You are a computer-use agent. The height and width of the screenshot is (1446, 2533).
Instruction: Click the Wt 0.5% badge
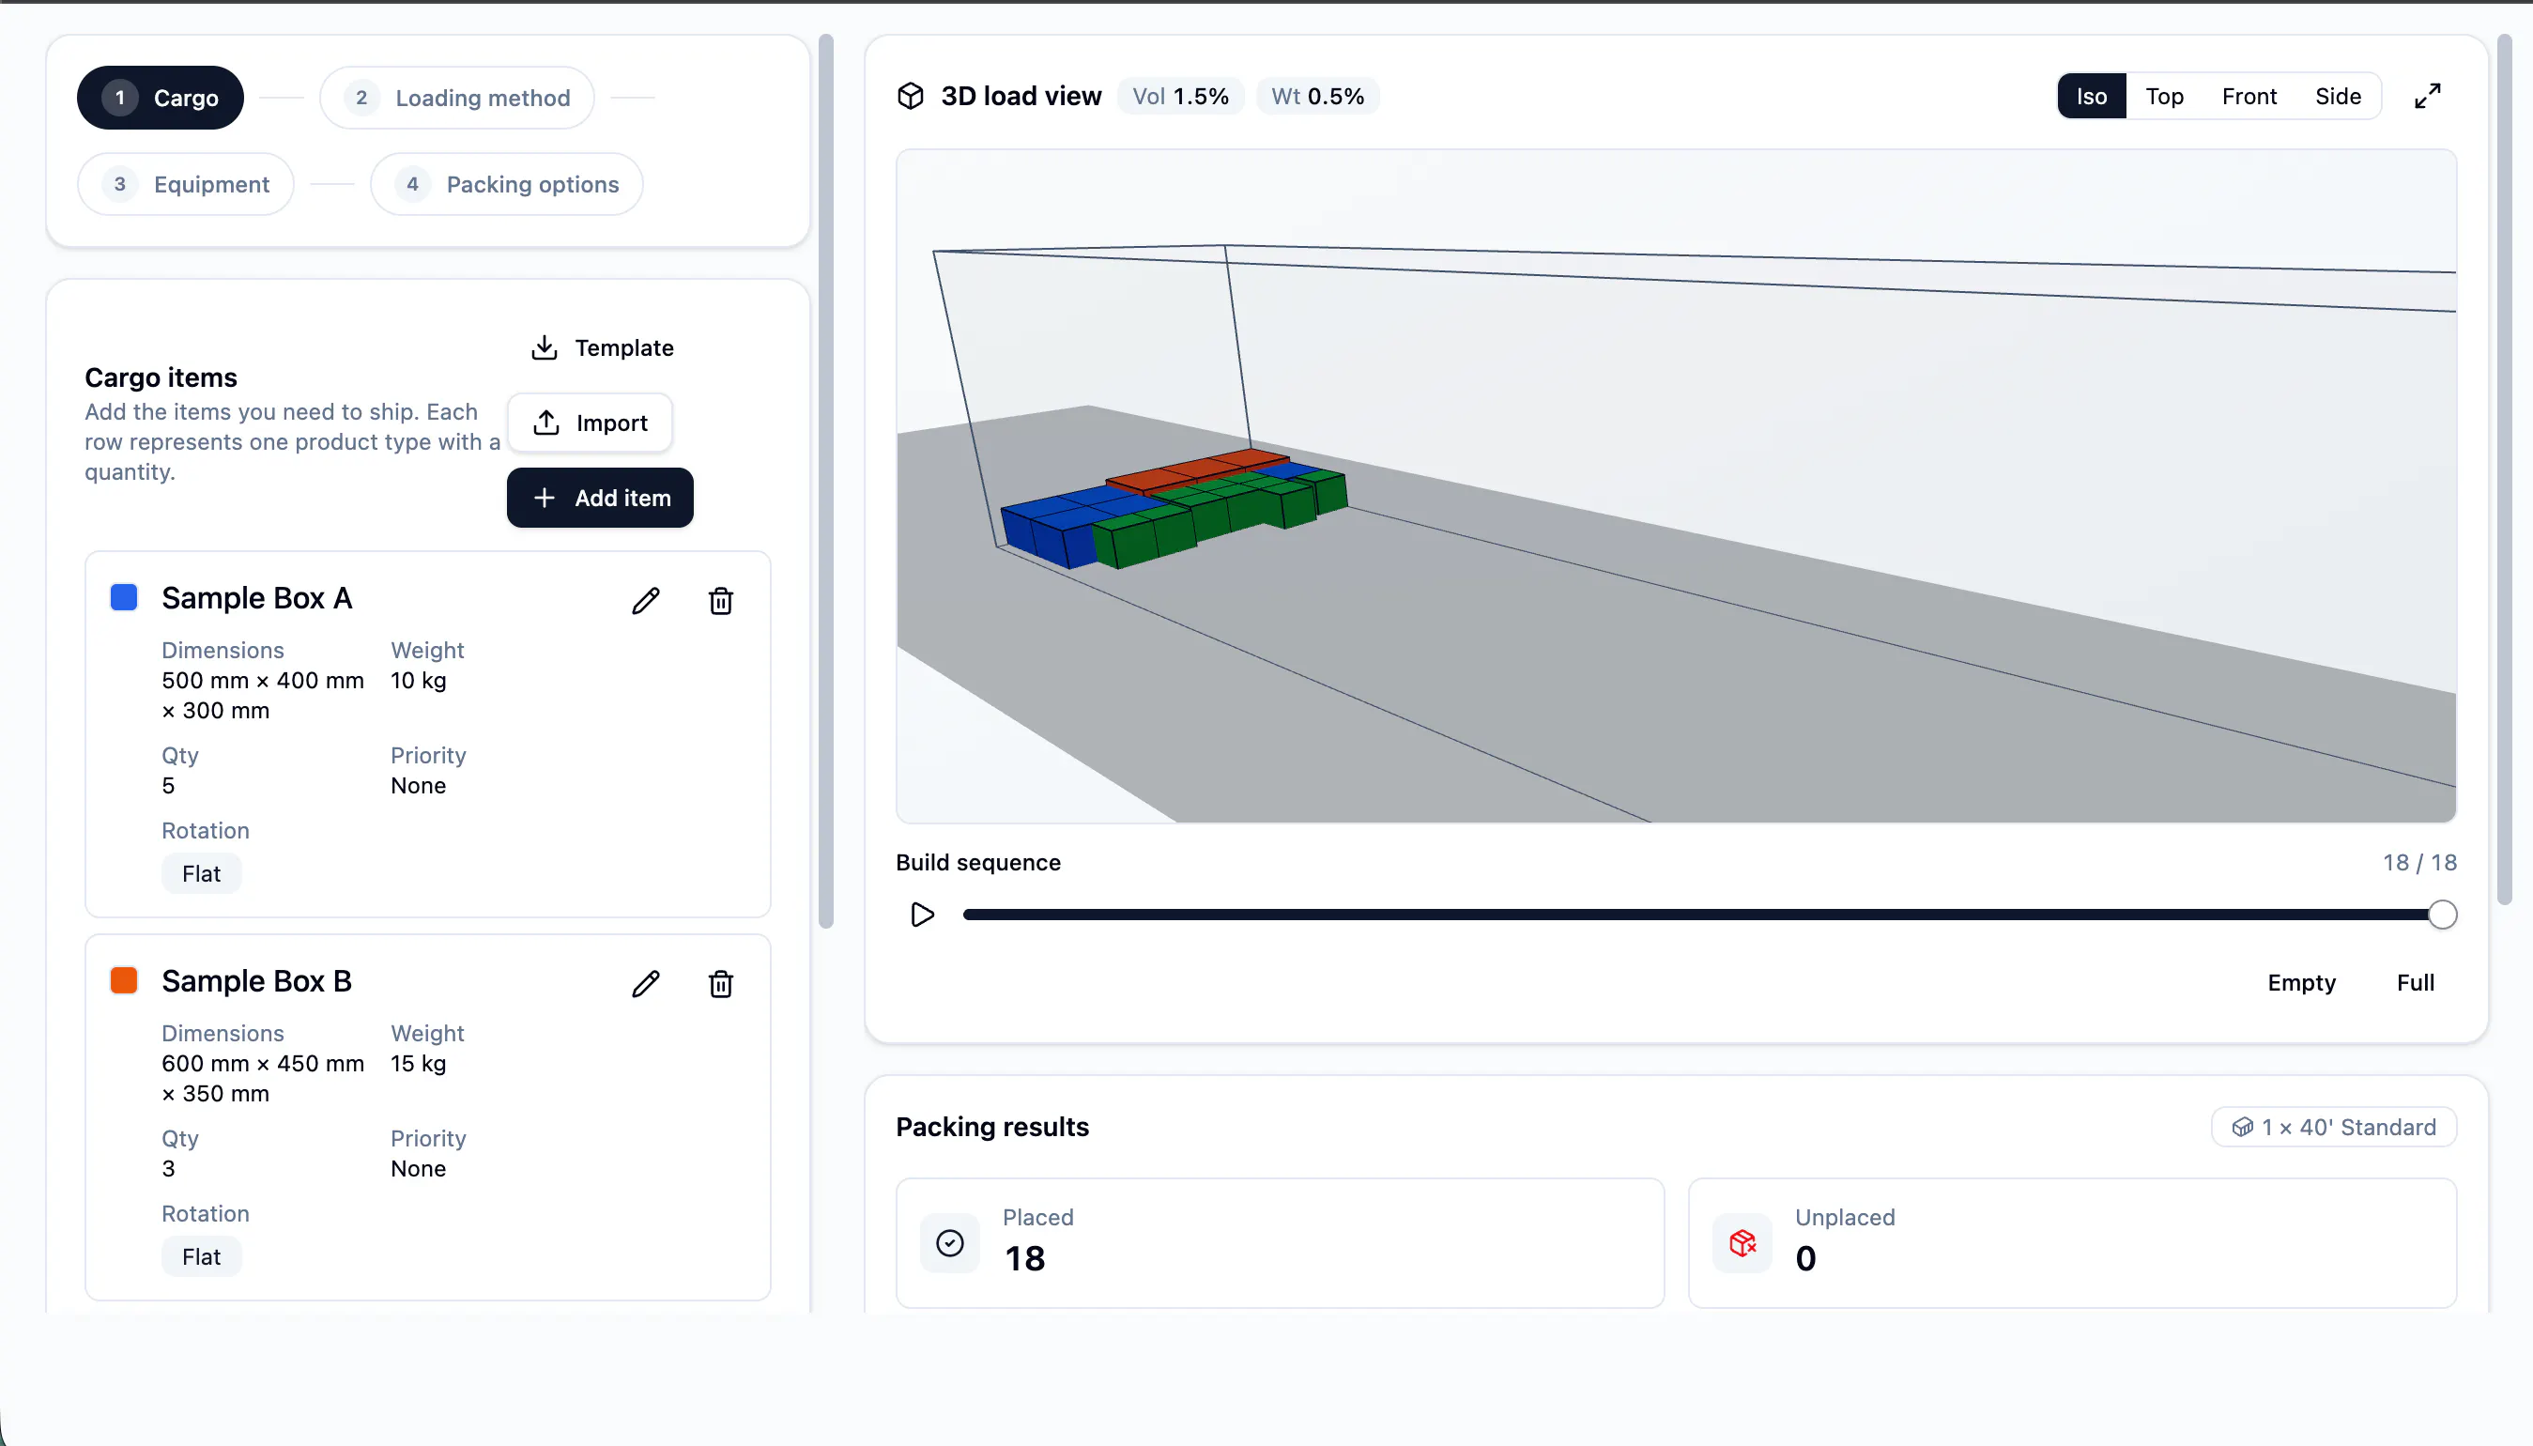(x=1317, y=97)
